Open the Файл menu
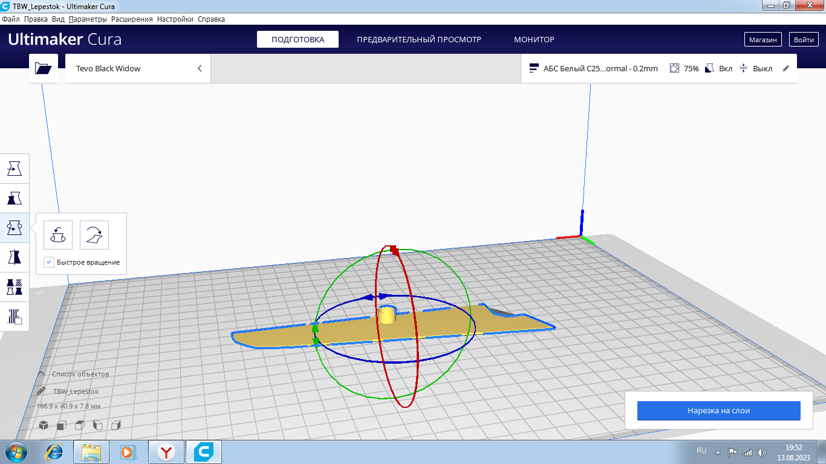 click(11, 19)
